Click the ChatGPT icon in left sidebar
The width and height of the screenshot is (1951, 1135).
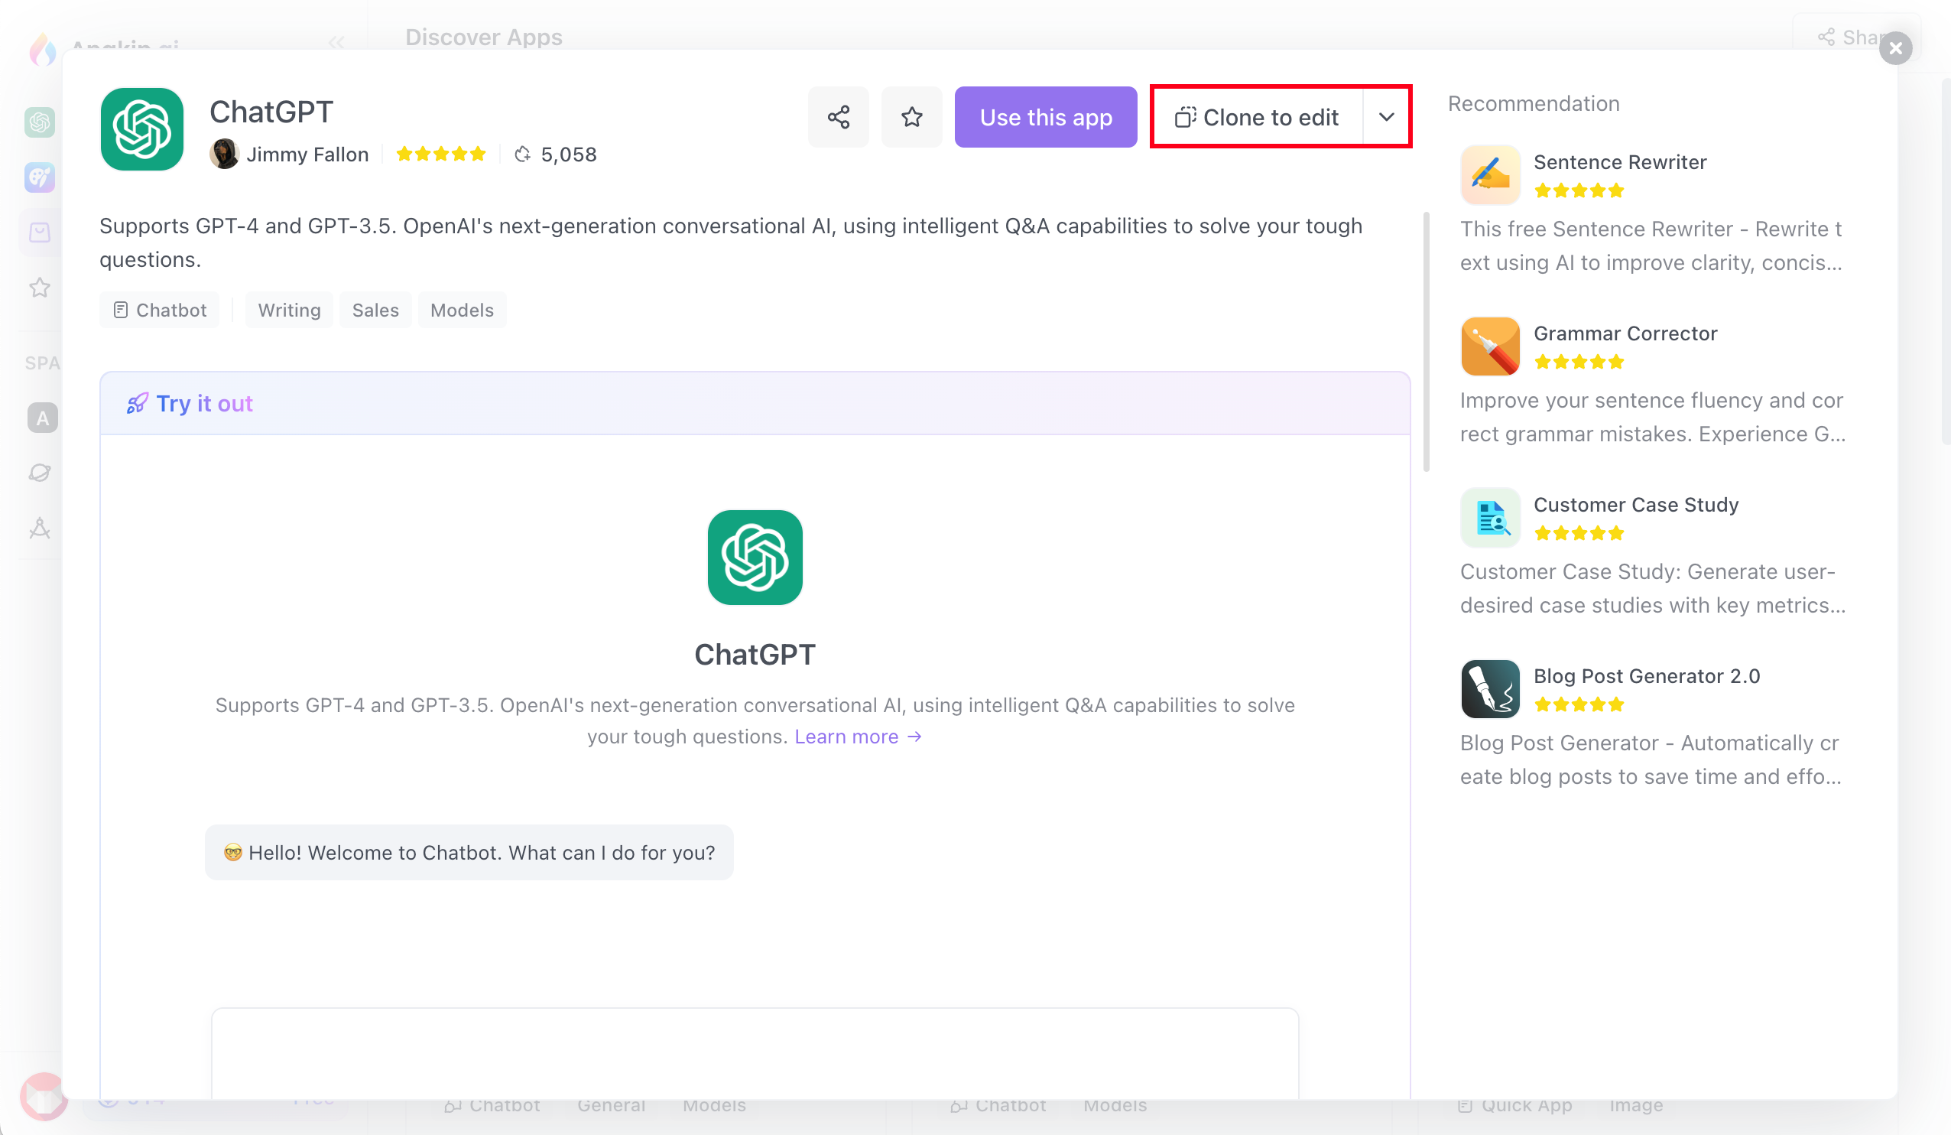[x=40, y=122]
